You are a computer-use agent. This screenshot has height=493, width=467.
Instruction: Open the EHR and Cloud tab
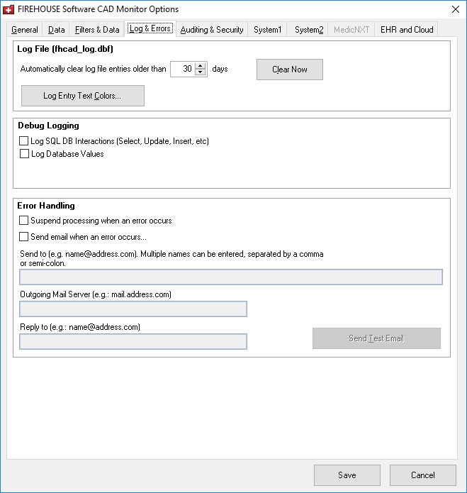coord(407,30)
